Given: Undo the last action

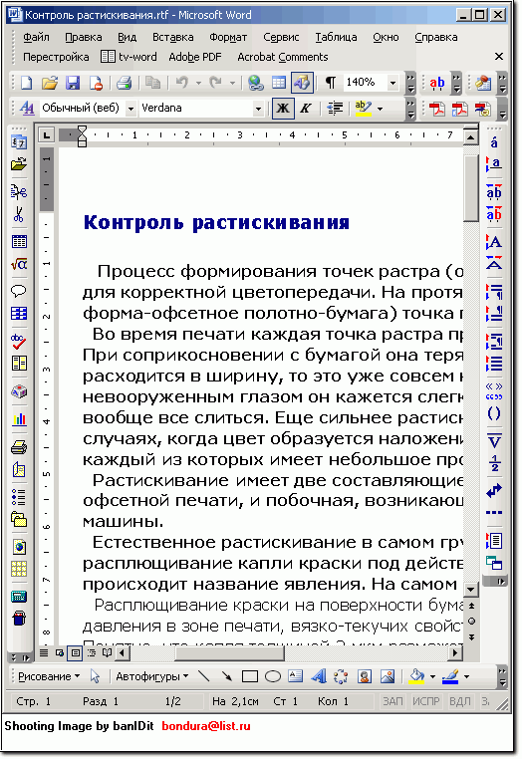Looking at the screenshot, I should (182, 84).
